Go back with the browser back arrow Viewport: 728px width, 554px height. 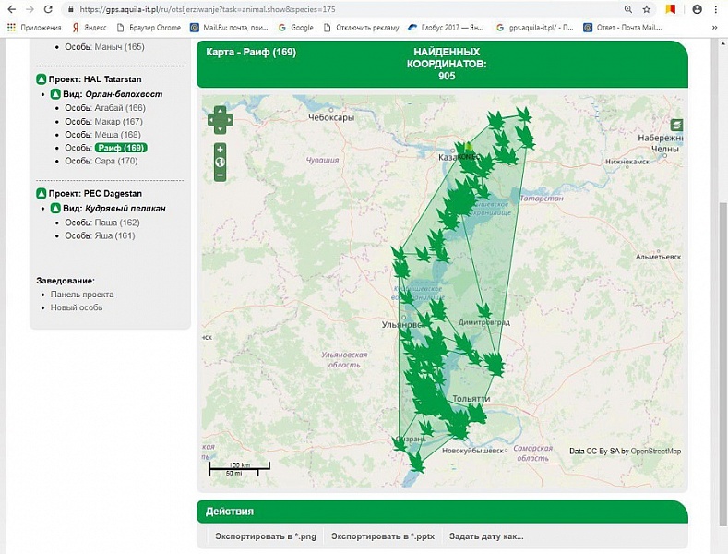point(12,9)
